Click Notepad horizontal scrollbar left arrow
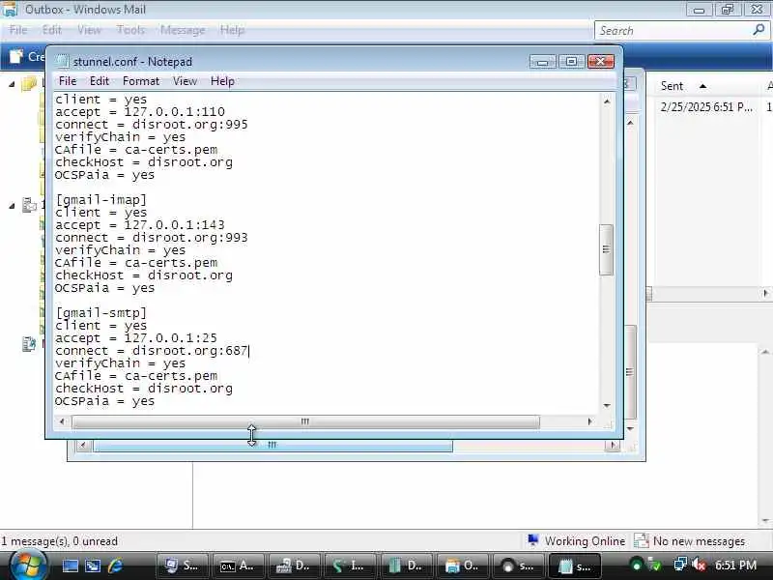This screenshot has width=773, height=580. pyautogui.click(x=62, y=421)
